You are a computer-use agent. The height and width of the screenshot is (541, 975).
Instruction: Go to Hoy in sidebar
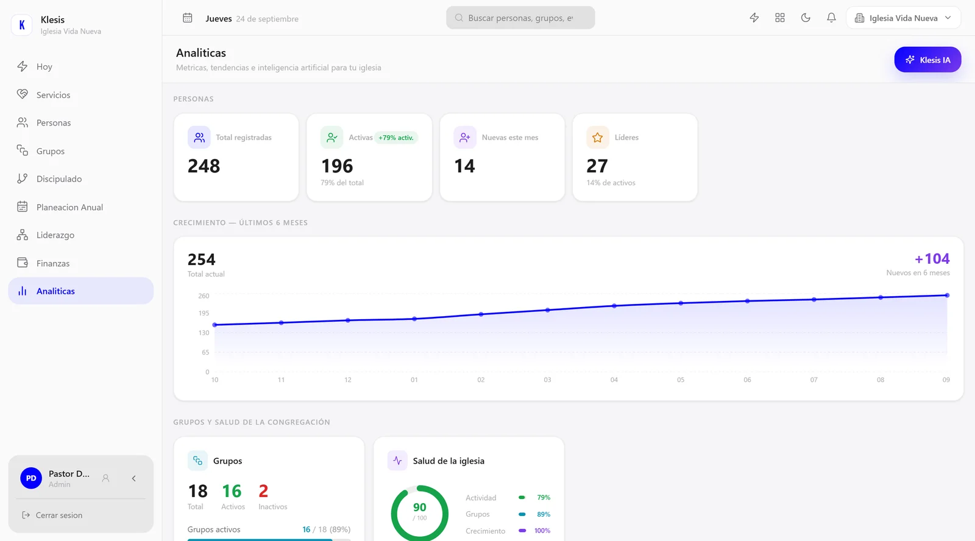tap(80, 66)
